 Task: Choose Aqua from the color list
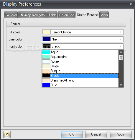[x=80, y=52]
